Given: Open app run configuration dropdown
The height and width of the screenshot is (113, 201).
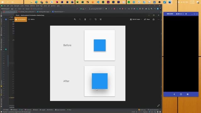Looking at the screenshot, I should 83,9.
